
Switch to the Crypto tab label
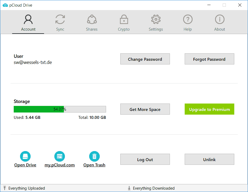tap(124, 29)
